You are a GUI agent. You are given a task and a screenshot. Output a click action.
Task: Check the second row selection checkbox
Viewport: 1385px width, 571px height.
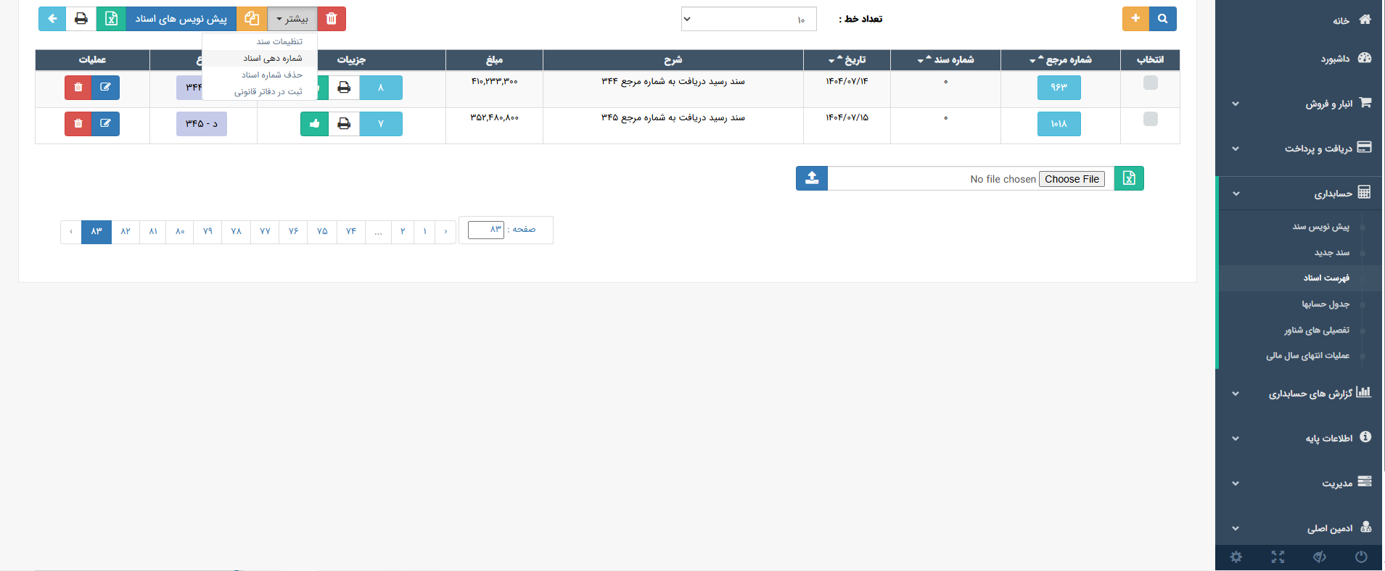point(1150,119)
